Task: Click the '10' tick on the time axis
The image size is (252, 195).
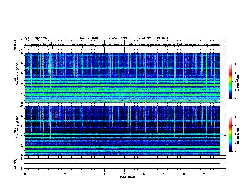Action: tap(224, 174)
